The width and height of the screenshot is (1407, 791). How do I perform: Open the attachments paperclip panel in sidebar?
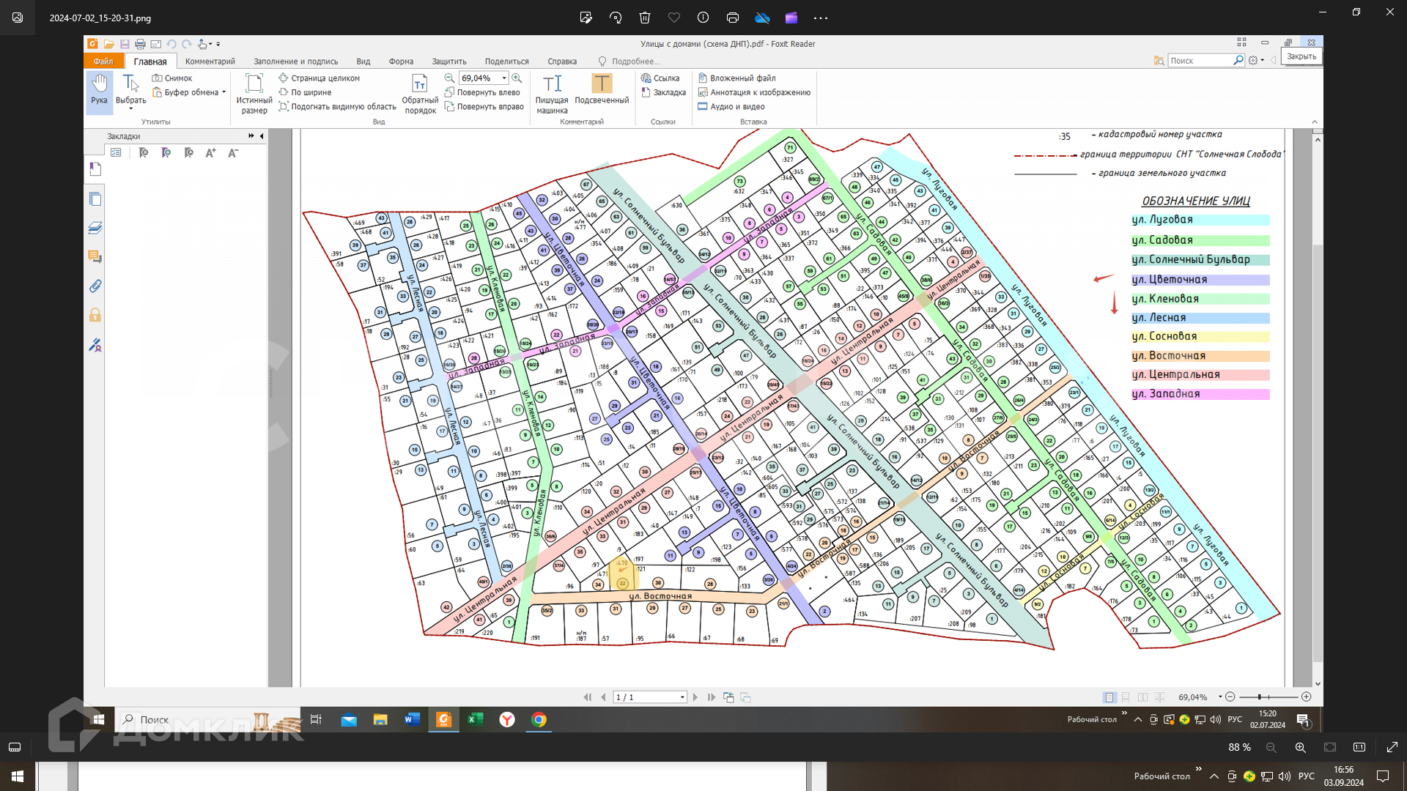[x=95, y=286]
